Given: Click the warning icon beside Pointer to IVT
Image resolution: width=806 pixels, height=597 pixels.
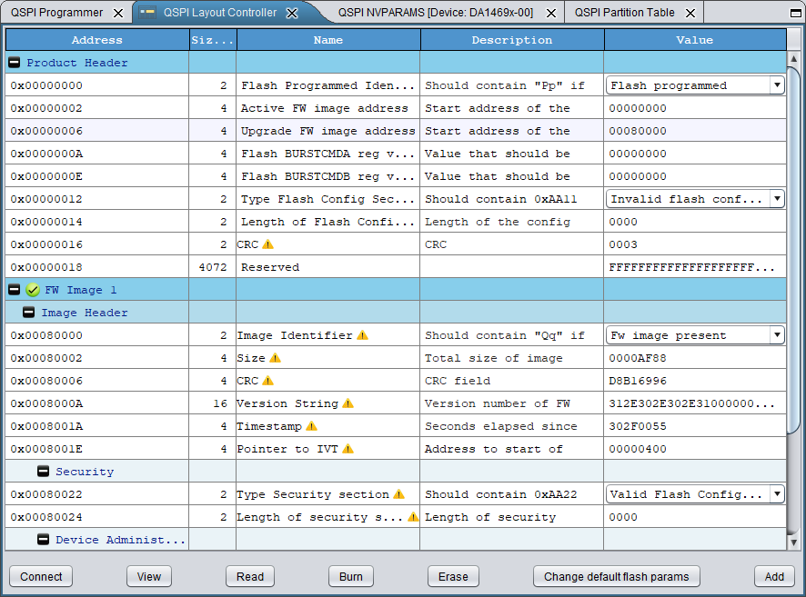Looking at the screenshot, I should [348, 449].
